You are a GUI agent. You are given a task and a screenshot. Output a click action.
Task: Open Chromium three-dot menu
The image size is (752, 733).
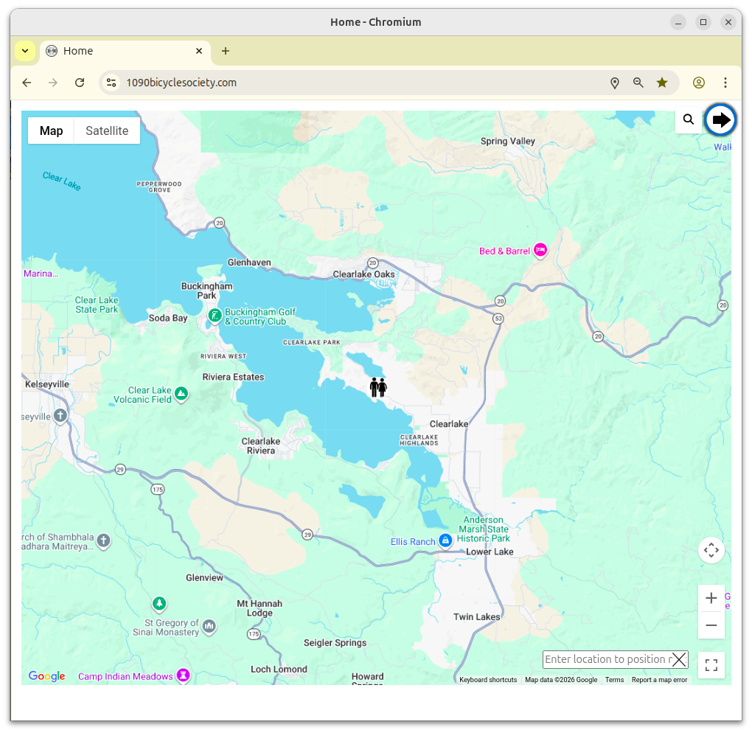point(725,83)
